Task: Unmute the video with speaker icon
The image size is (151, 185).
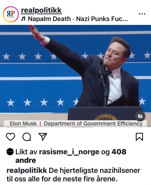Action: pos(140,116)
